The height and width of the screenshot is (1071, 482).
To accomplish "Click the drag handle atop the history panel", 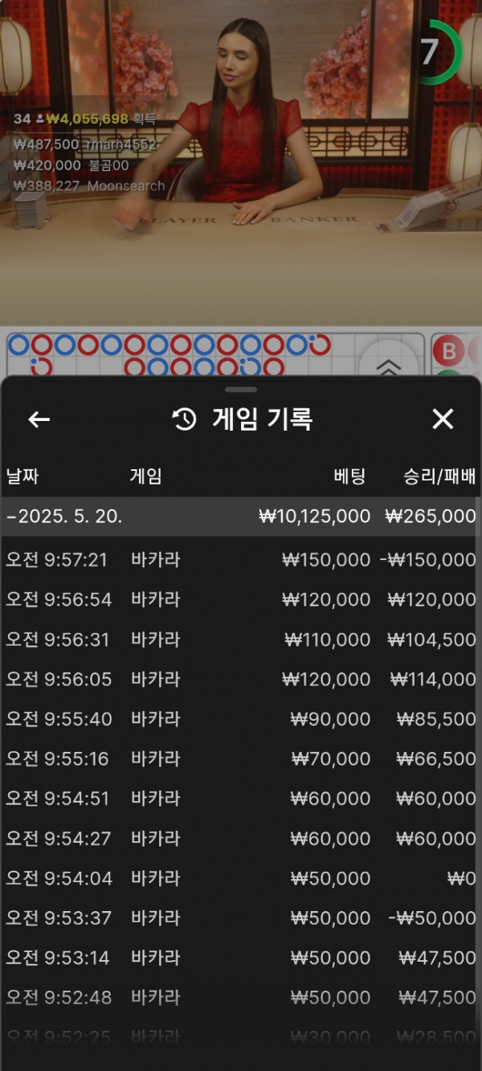I will click(x=241, y=390).
